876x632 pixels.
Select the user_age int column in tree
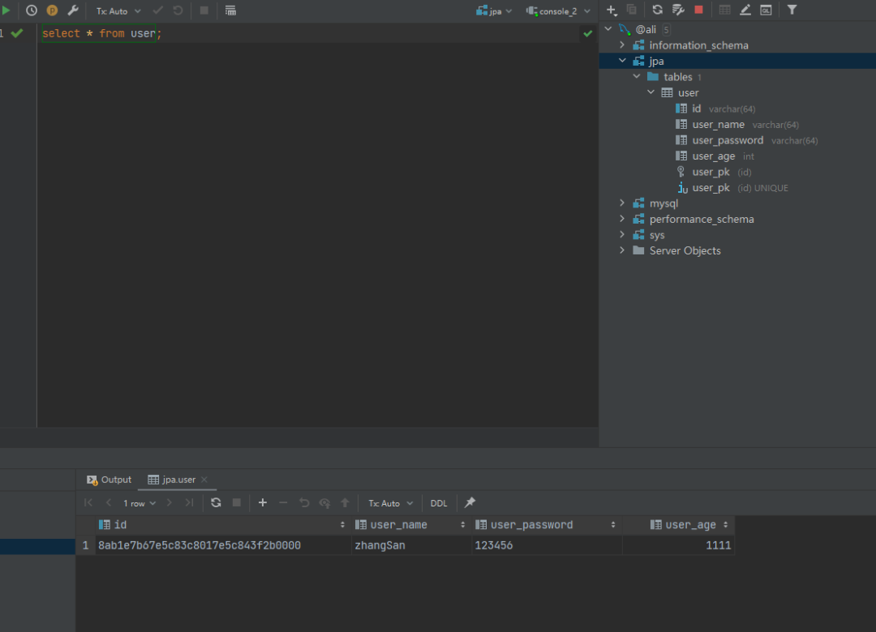pyautogui.click(x=715, y=156)
